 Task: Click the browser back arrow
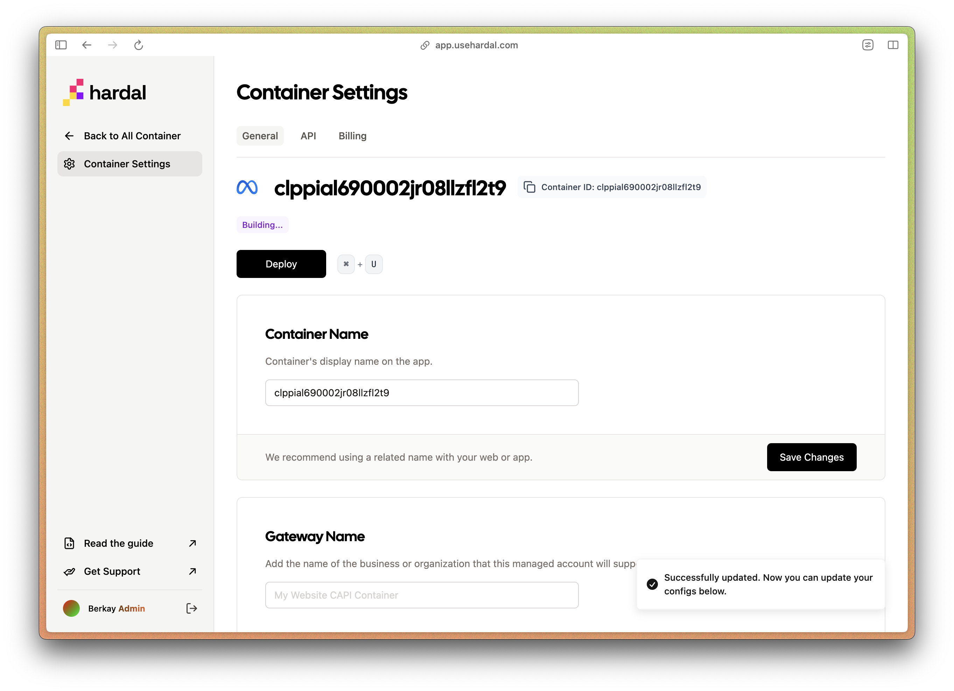[x=87, y=45]
